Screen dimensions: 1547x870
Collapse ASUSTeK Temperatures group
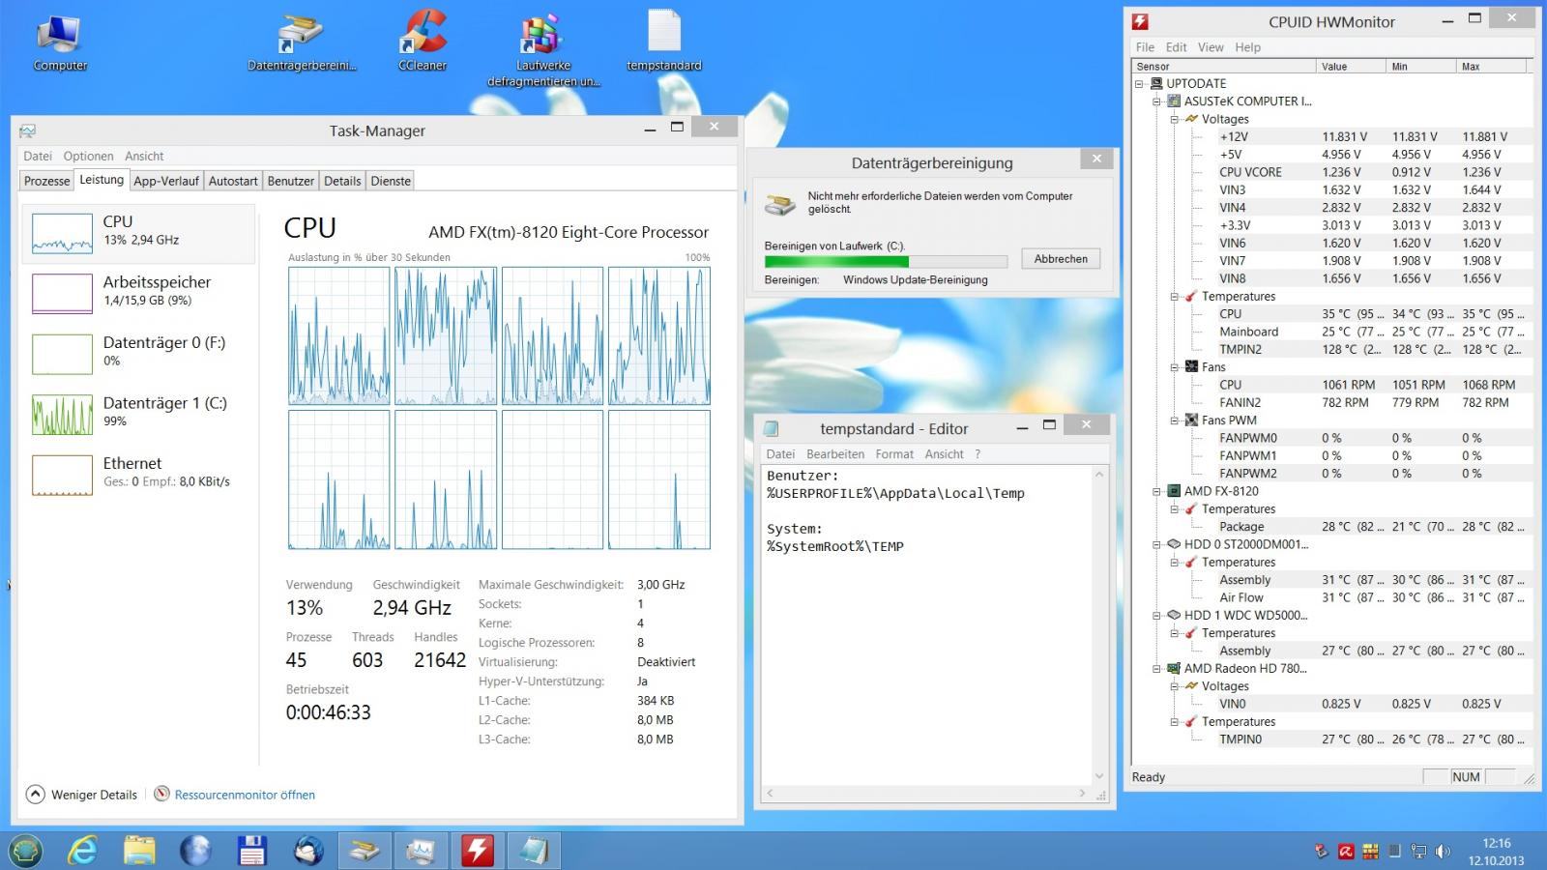[1174, 296]
